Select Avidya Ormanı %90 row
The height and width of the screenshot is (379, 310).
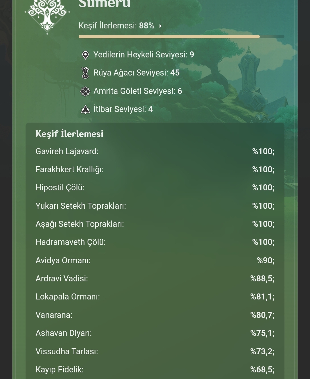pyautogui.click(x=155, y=260)
